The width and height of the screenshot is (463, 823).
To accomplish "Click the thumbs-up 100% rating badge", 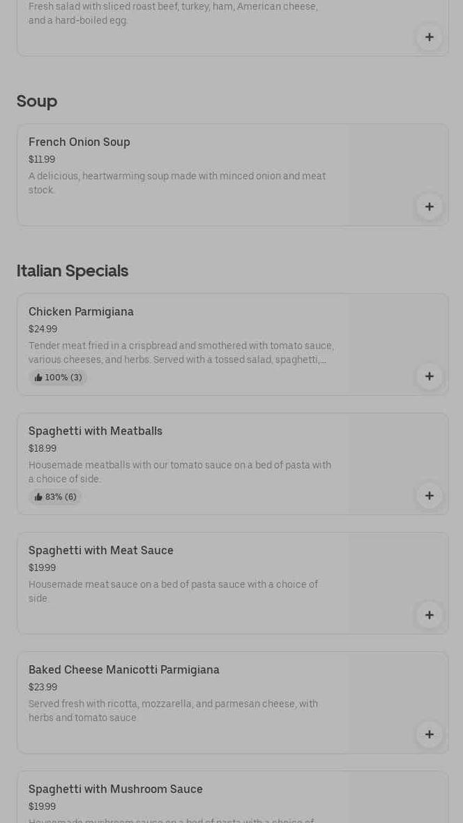I will coord(58,378).
